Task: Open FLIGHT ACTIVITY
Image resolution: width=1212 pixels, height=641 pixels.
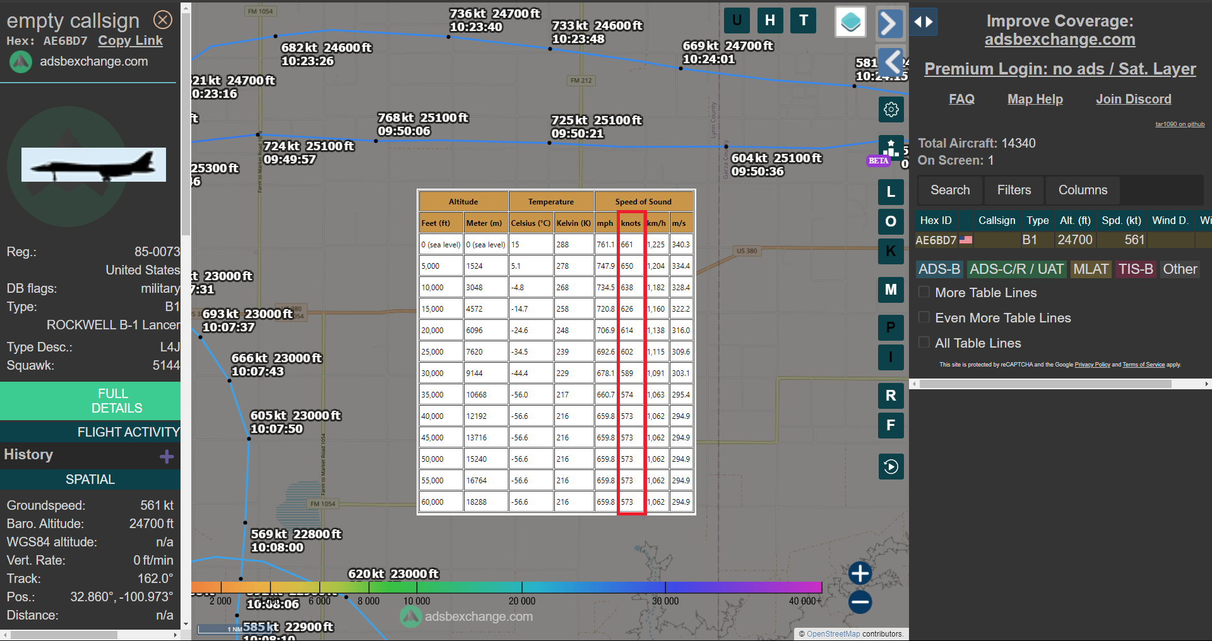Action: [90, 432]
